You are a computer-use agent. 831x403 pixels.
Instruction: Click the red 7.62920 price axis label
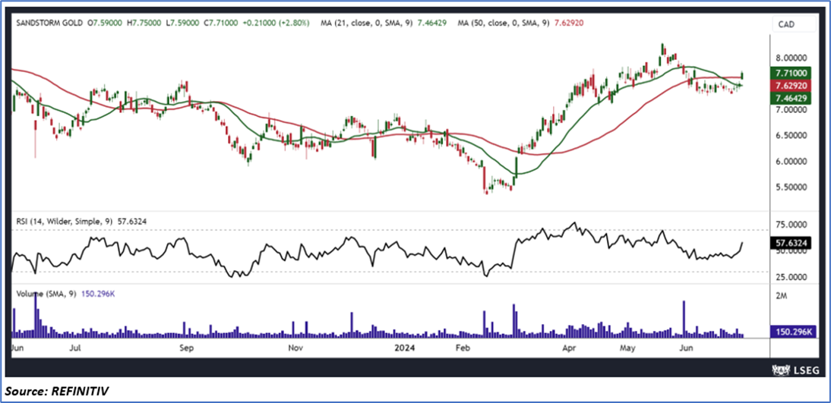[792, 86]
